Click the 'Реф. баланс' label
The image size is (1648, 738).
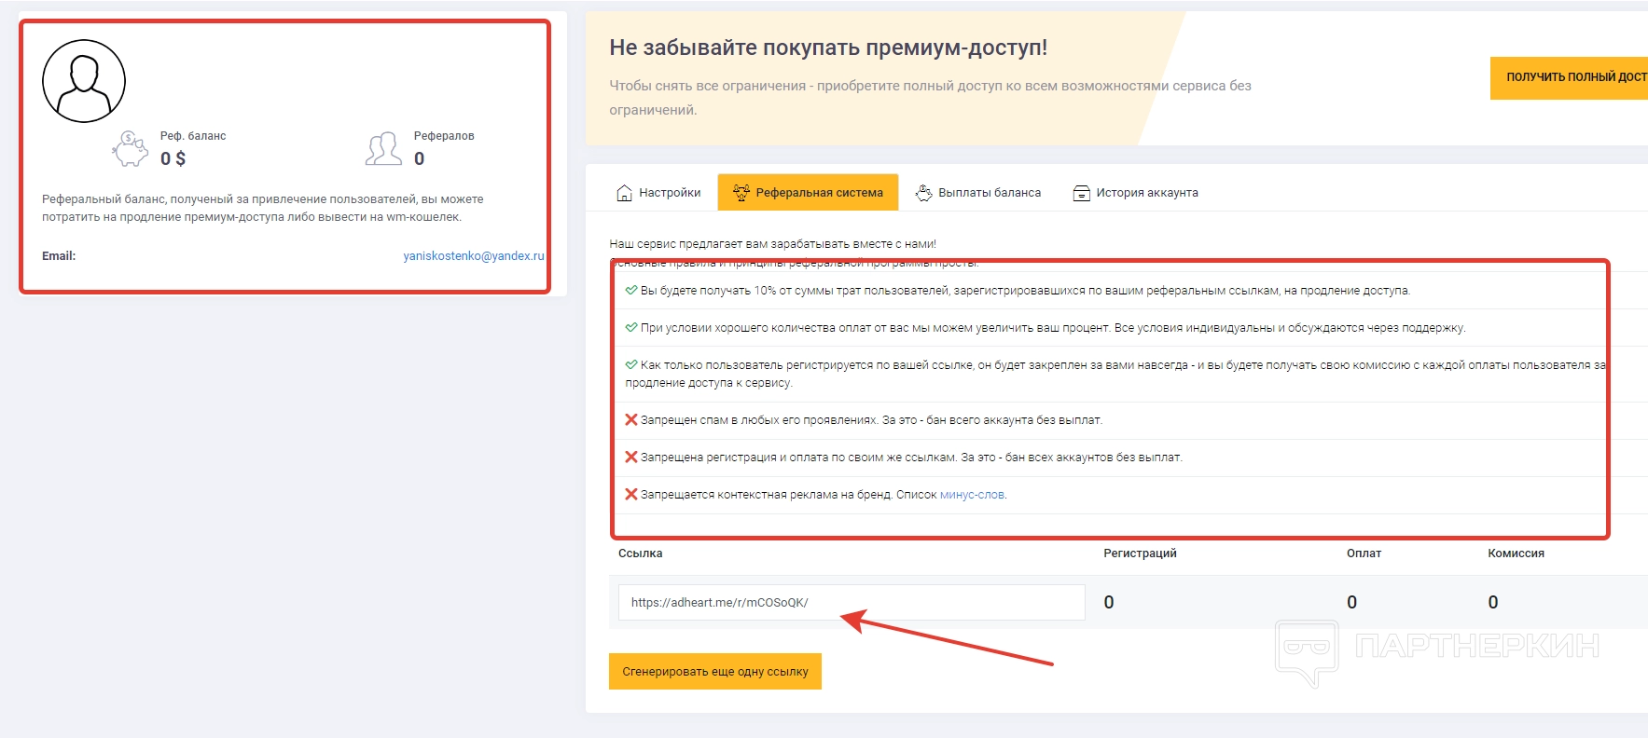[x=193, y=136]
